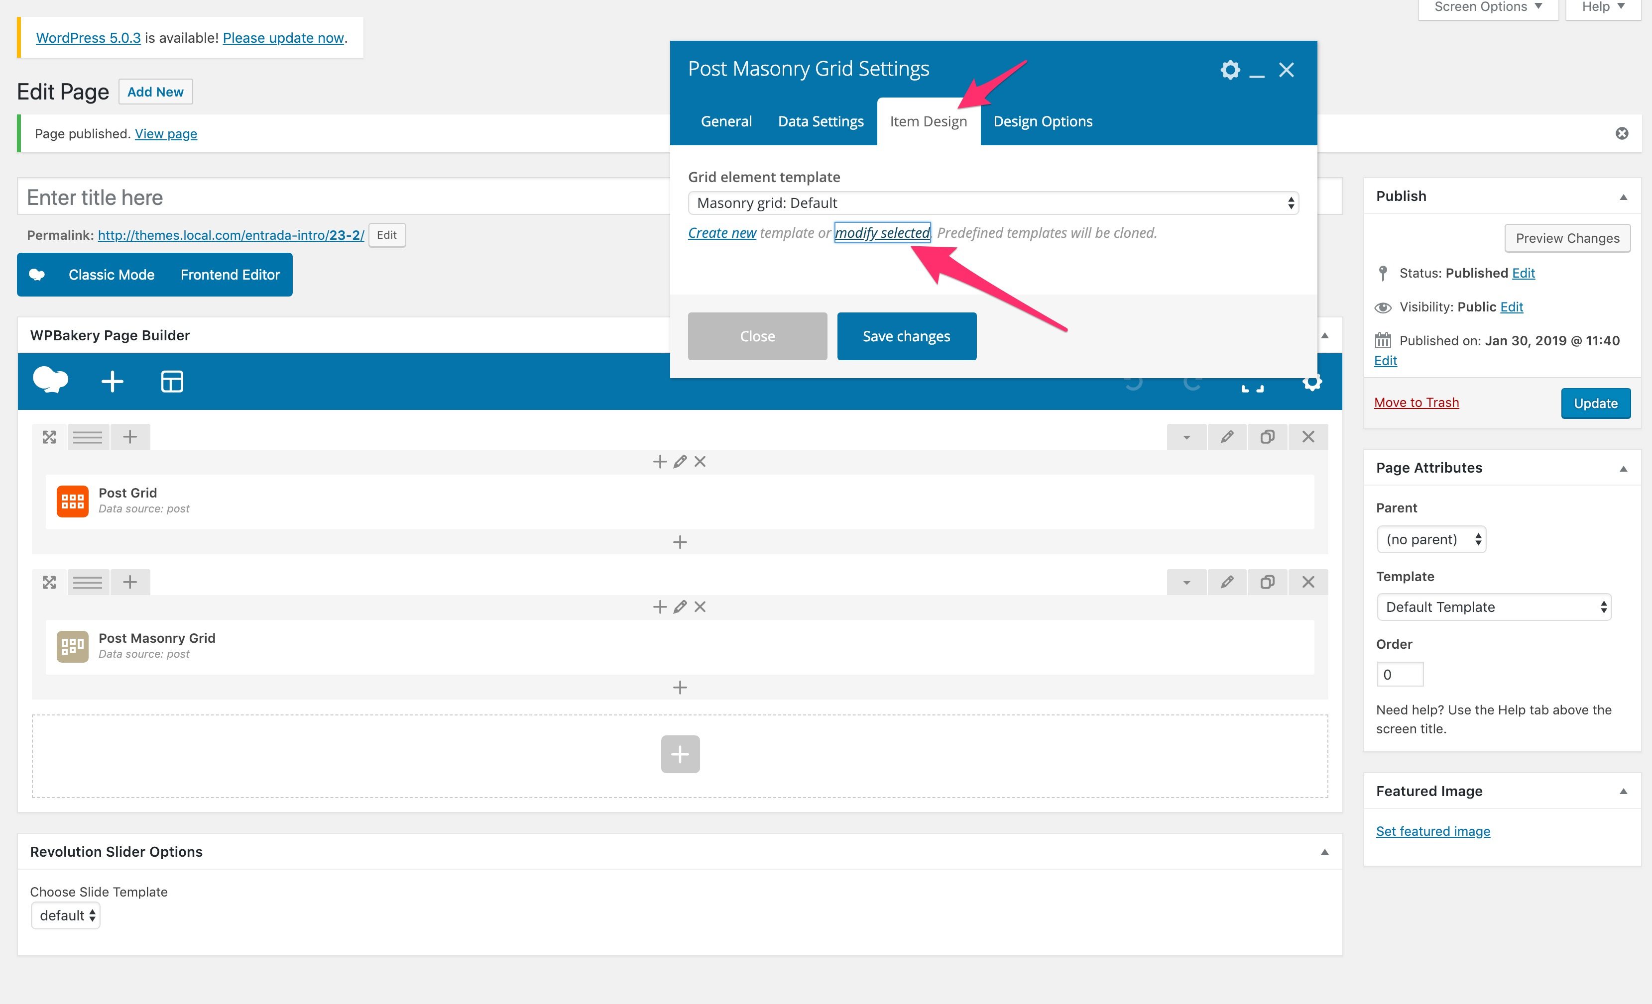
Task: Toggle row collapse arrow for Post Grid row
Action: click(x=1186, y=437)
